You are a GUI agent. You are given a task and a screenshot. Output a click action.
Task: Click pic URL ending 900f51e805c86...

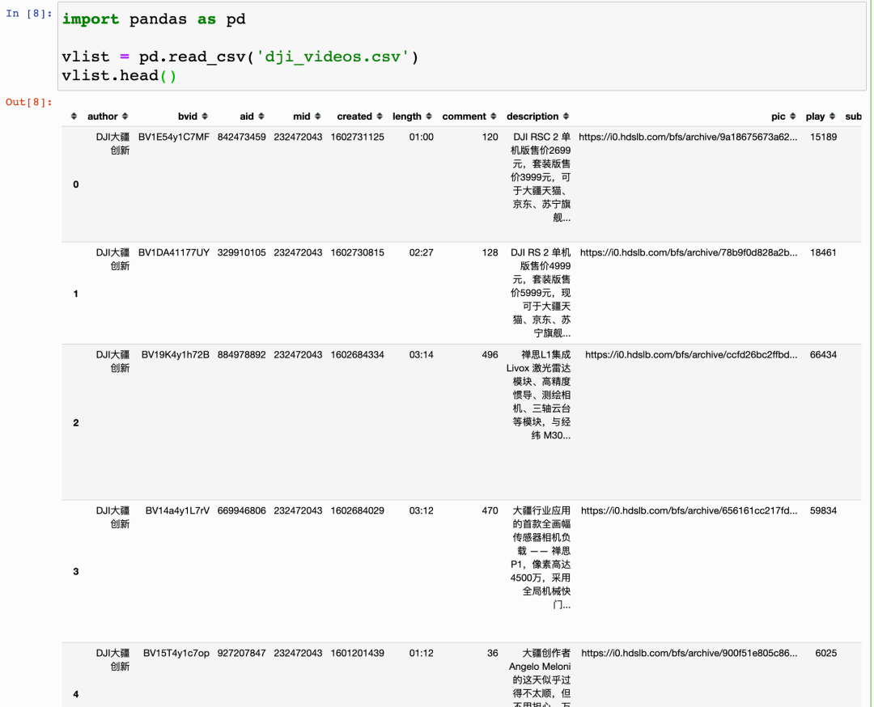pyautogui.click(x=689, y=654)
